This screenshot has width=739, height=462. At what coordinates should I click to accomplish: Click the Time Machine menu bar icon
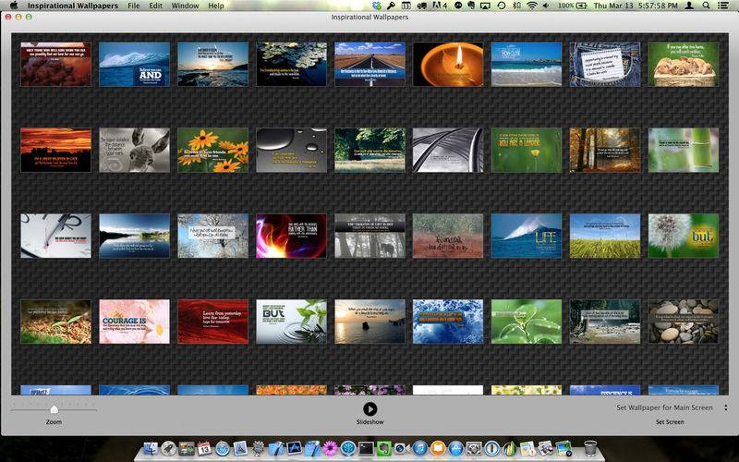pos(502,6)
